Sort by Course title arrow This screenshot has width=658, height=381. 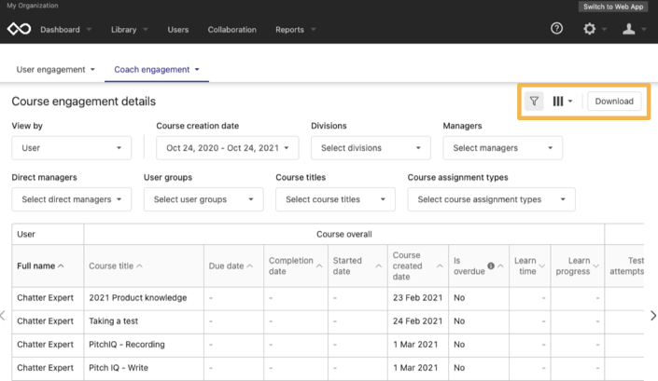(x=139, y=265)
